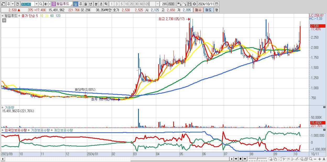Screen dimensions: 327x162
Task: Click the speaker sound icon
Action: pos(46,4)
